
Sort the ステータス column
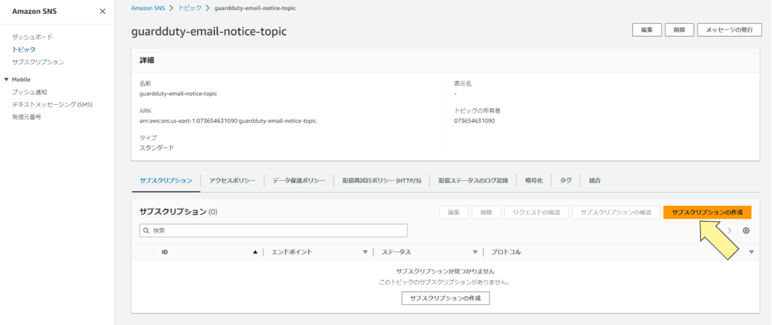coord(475,252)
